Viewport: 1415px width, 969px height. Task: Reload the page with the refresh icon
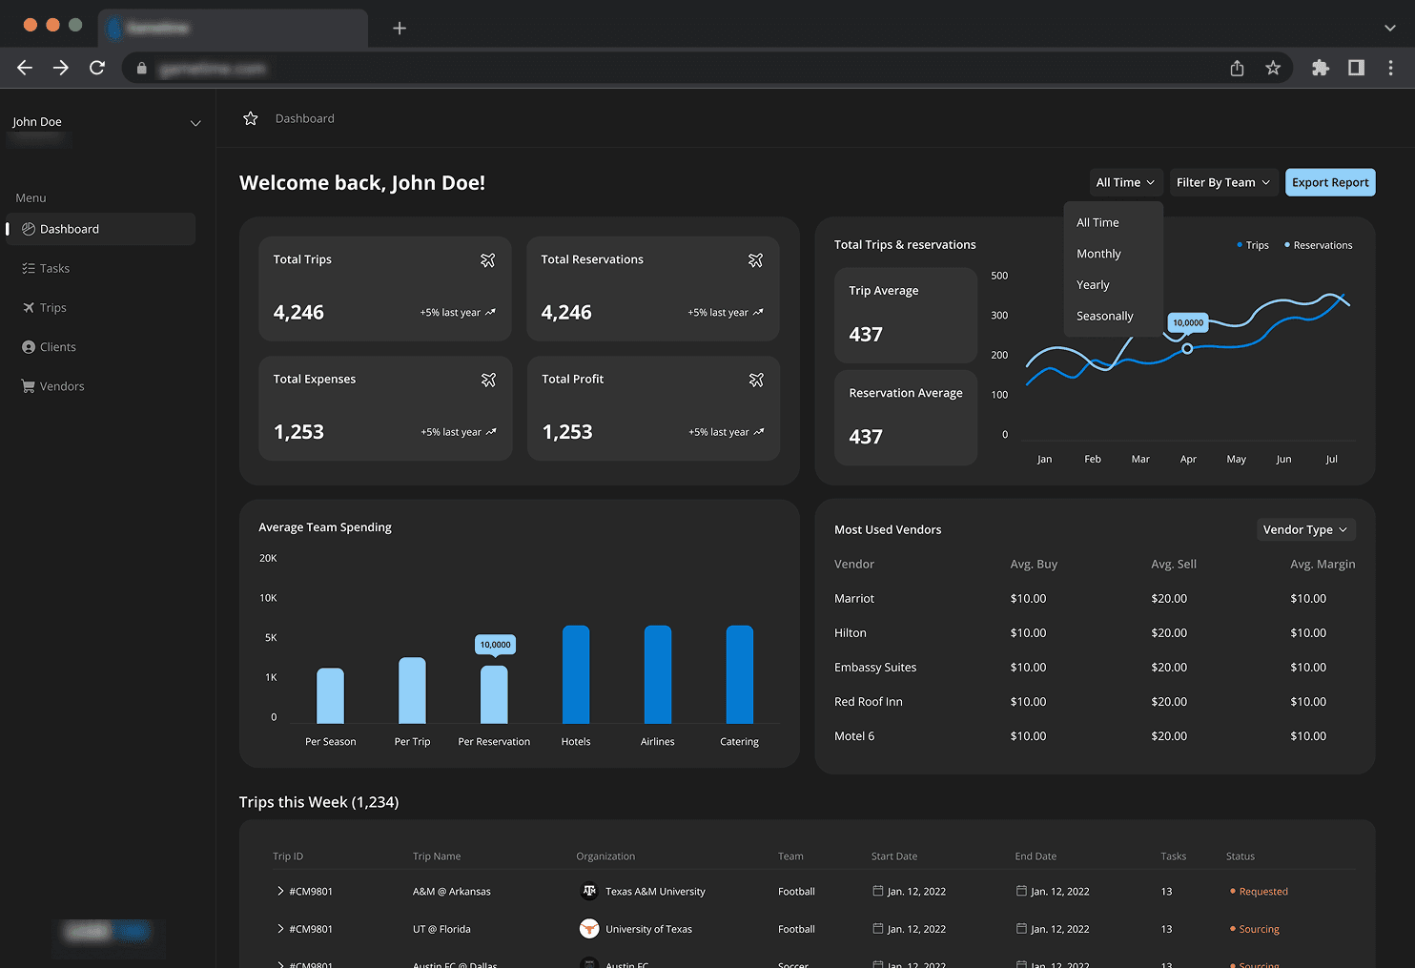97,68
